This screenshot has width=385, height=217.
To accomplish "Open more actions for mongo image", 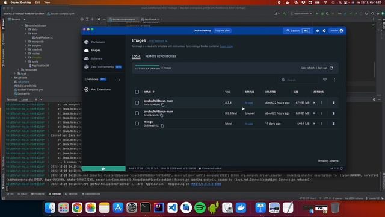I will point(321,124).
